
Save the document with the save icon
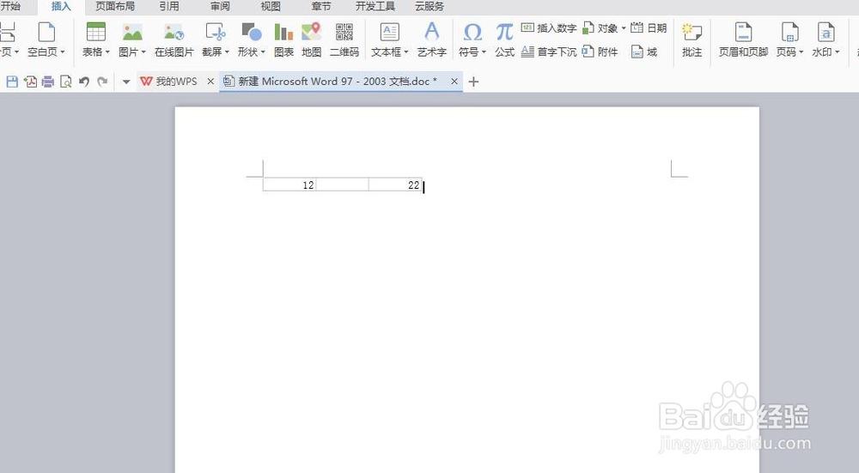tap(12, 82)
